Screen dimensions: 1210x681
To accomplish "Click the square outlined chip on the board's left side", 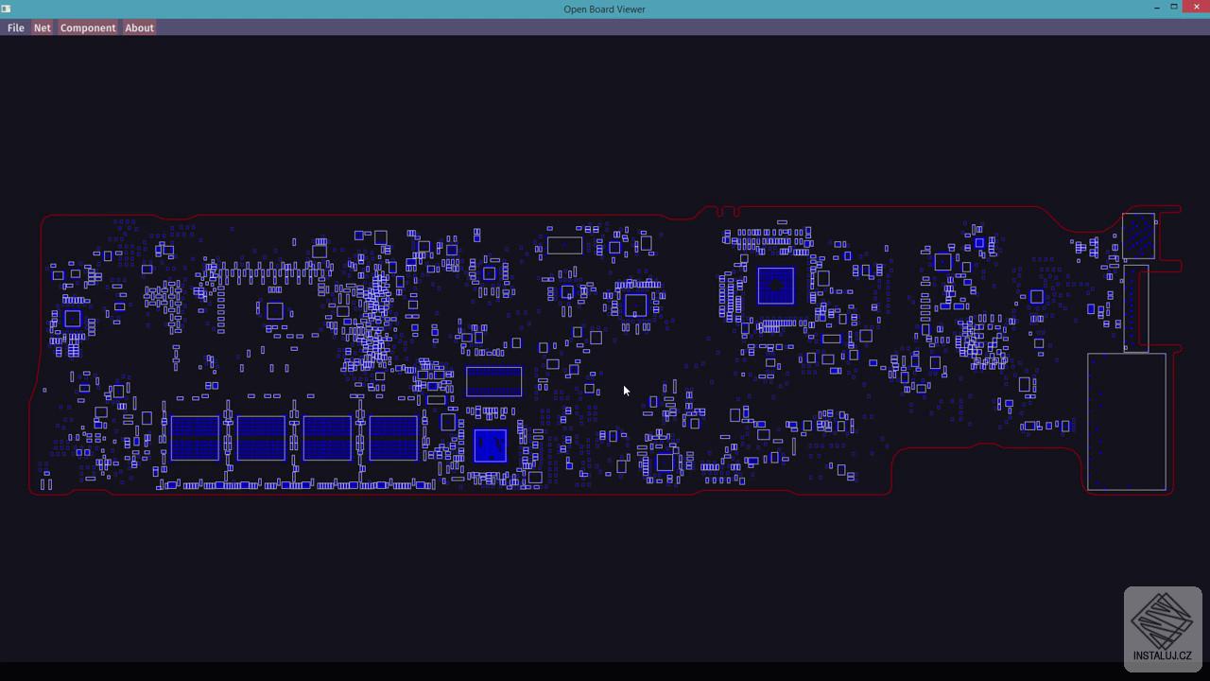I will [274, 311].
